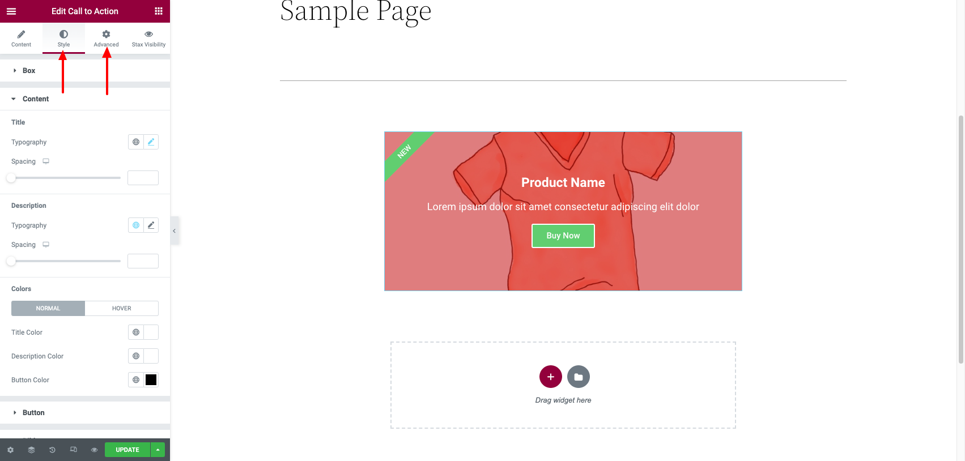Open the hamburger menu in panel header
965x461 pixels.
11,11
